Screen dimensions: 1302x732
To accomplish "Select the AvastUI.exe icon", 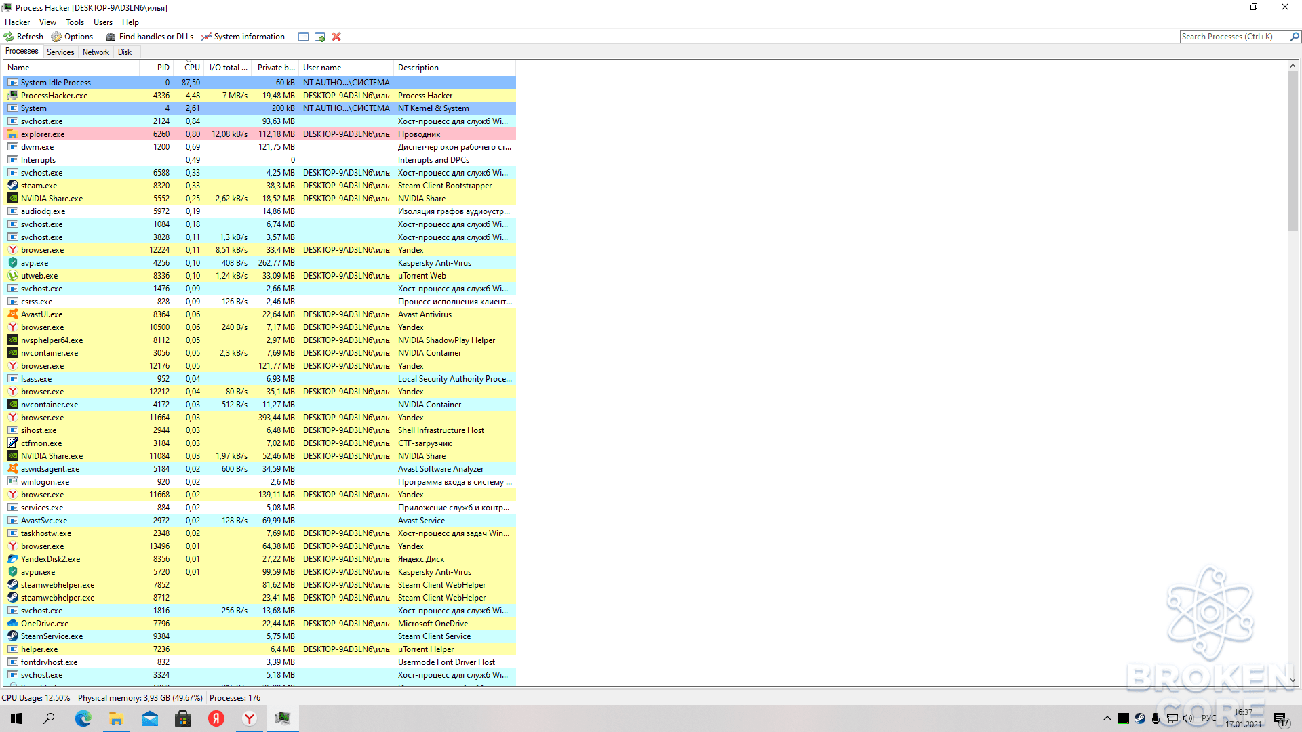I will (13, 314).
